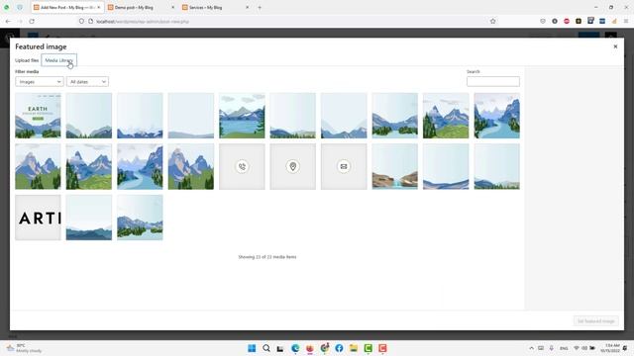Image resolution: width=634 pixels, height=356 pixels.
Task: Select the ARTI text logo thumbnail
Action: [38, 218]
